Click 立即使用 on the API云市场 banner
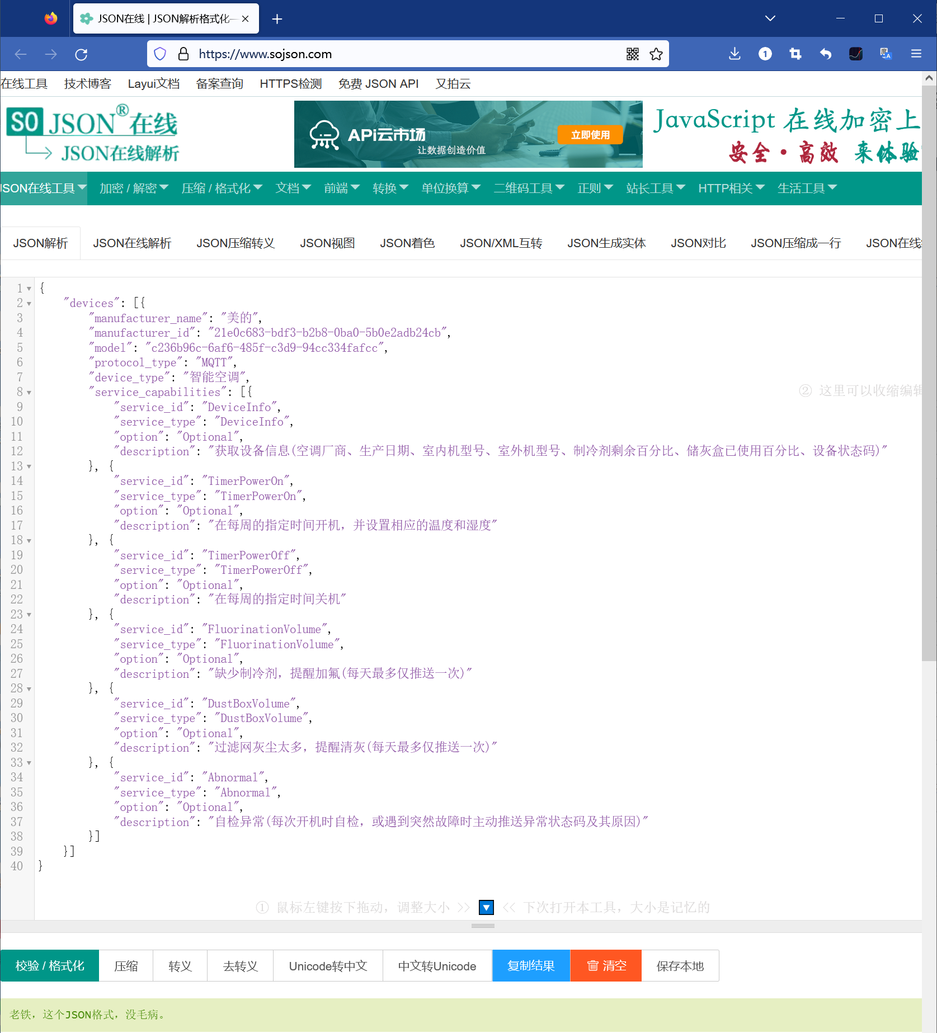Viewport: 937px width, 1033px height. [590, 135]
